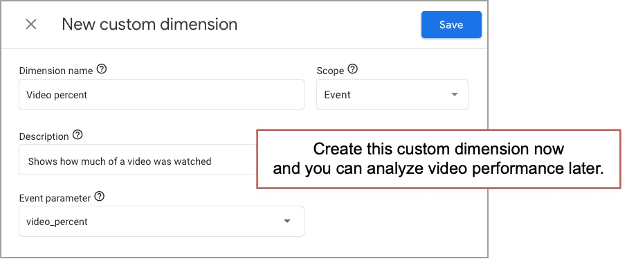Open the video_percent Event parameter dropdown
The width and height of the screenshot is (627, 259).
point(161,221)
